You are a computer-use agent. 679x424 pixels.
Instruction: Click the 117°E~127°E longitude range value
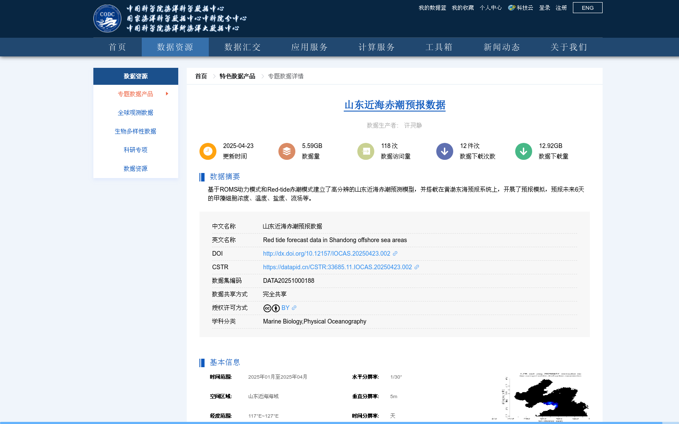263,416
